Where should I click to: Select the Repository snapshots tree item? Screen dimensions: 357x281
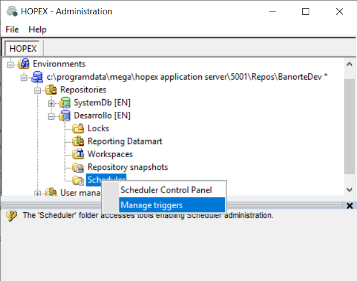[x=128, y=167]
